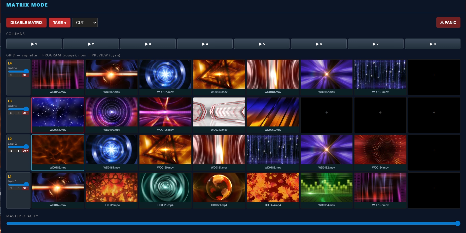
Task: Trigger the TAKE button
Action: (x=60, y=23)
